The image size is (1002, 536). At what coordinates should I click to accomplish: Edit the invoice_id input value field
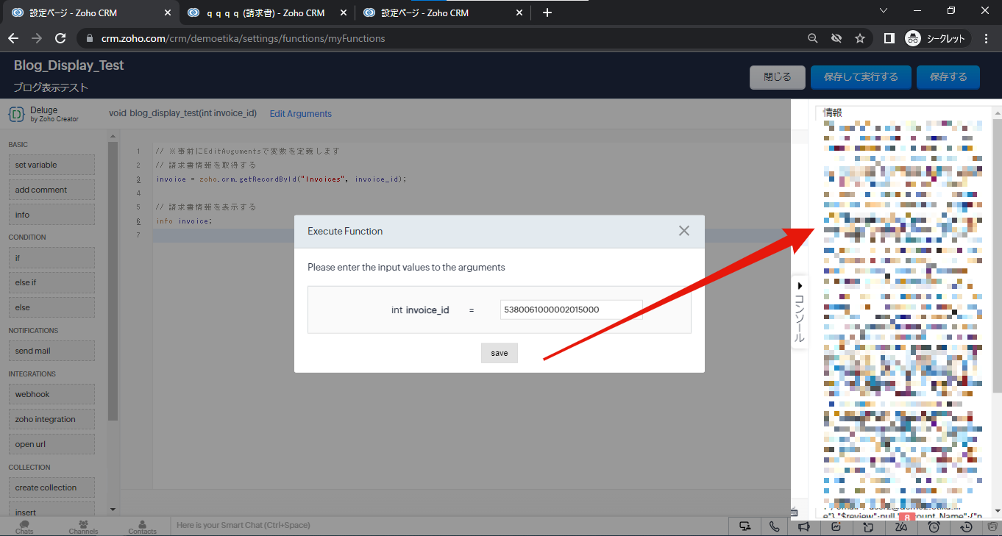coord(572,310)
